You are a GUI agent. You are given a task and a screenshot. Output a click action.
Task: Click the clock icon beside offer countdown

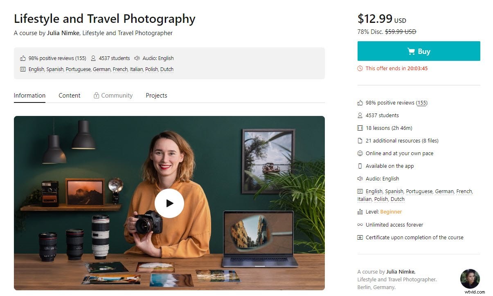[x=360, y=68]
